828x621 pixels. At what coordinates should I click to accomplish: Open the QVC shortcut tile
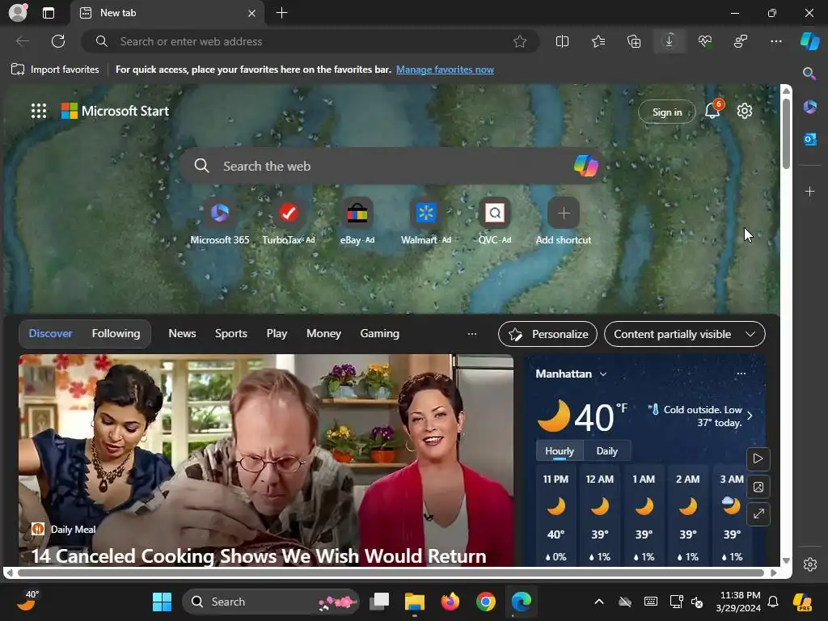[495, 222]
